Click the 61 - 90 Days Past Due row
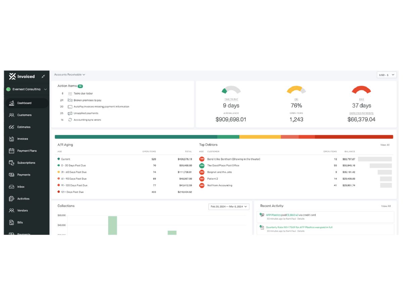The image size is (403, 302). (125, 179)
